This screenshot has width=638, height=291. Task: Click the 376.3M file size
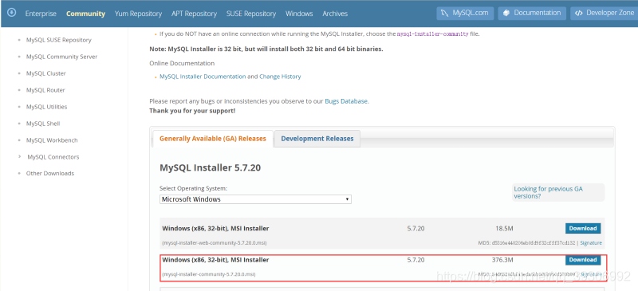point(502,260)
